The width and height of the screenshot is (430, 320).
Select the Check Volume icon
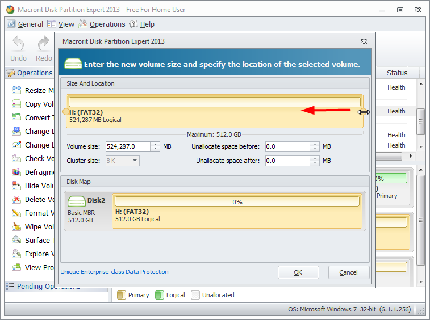click(16, 158)
